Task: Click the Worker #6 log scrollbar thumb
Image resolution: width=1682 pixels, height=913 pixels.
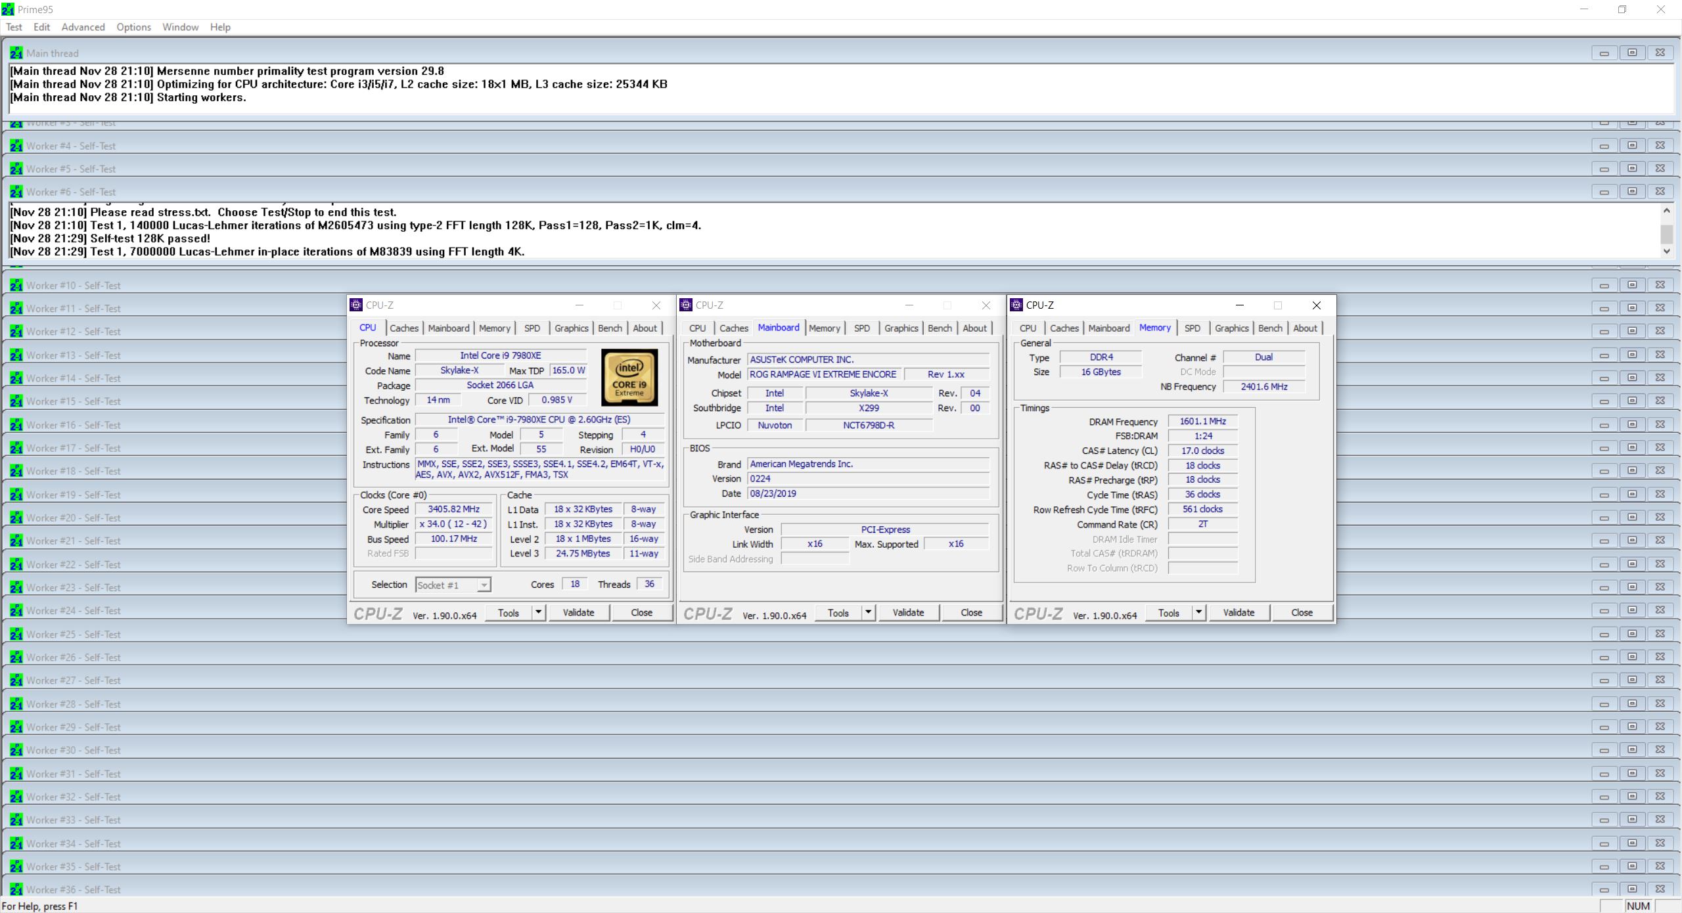Action: pyautogui.click(x=1666, y=234)
